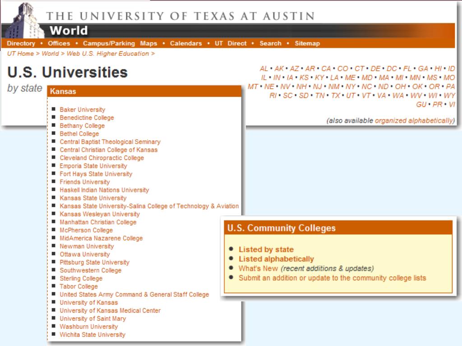Click the organized alphabetically link
Screen dimensions: 462x346
click(x=414, y=121)
